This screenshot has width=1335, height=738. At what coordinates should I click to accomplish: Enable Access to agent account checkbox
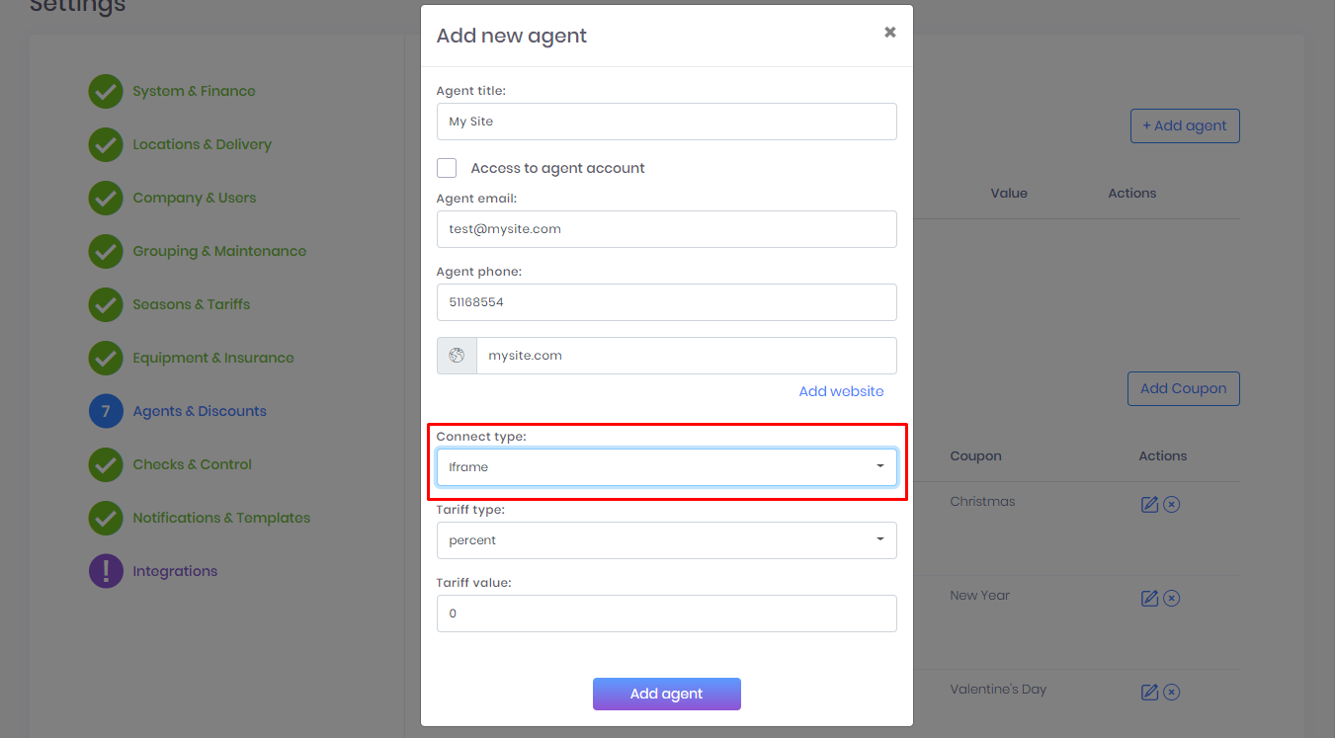(x=447, y=168)
